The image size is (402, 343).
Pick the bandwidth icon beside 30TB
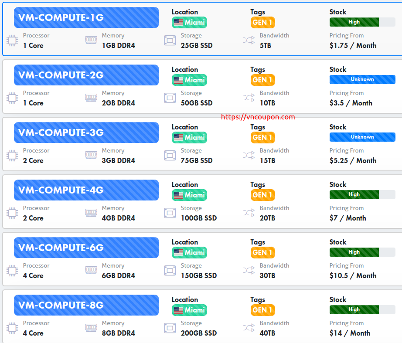tap(249, 270)
